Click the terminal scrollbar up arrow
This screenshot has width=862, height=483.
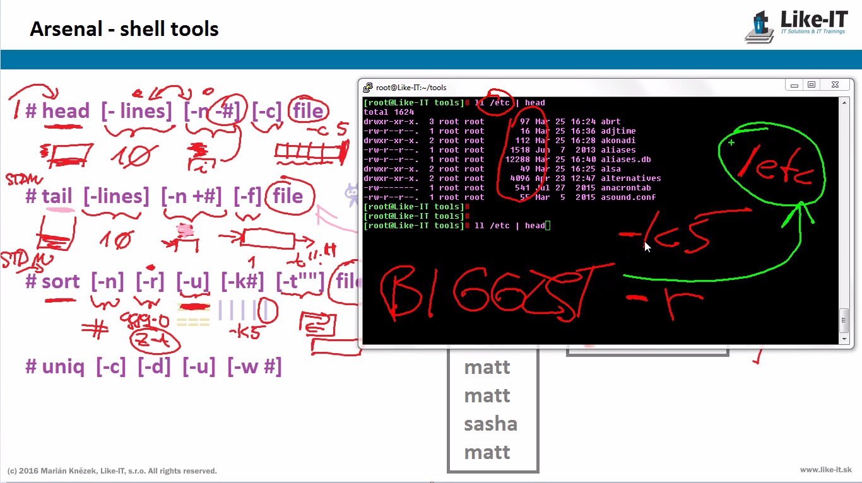tap(844, 103)
